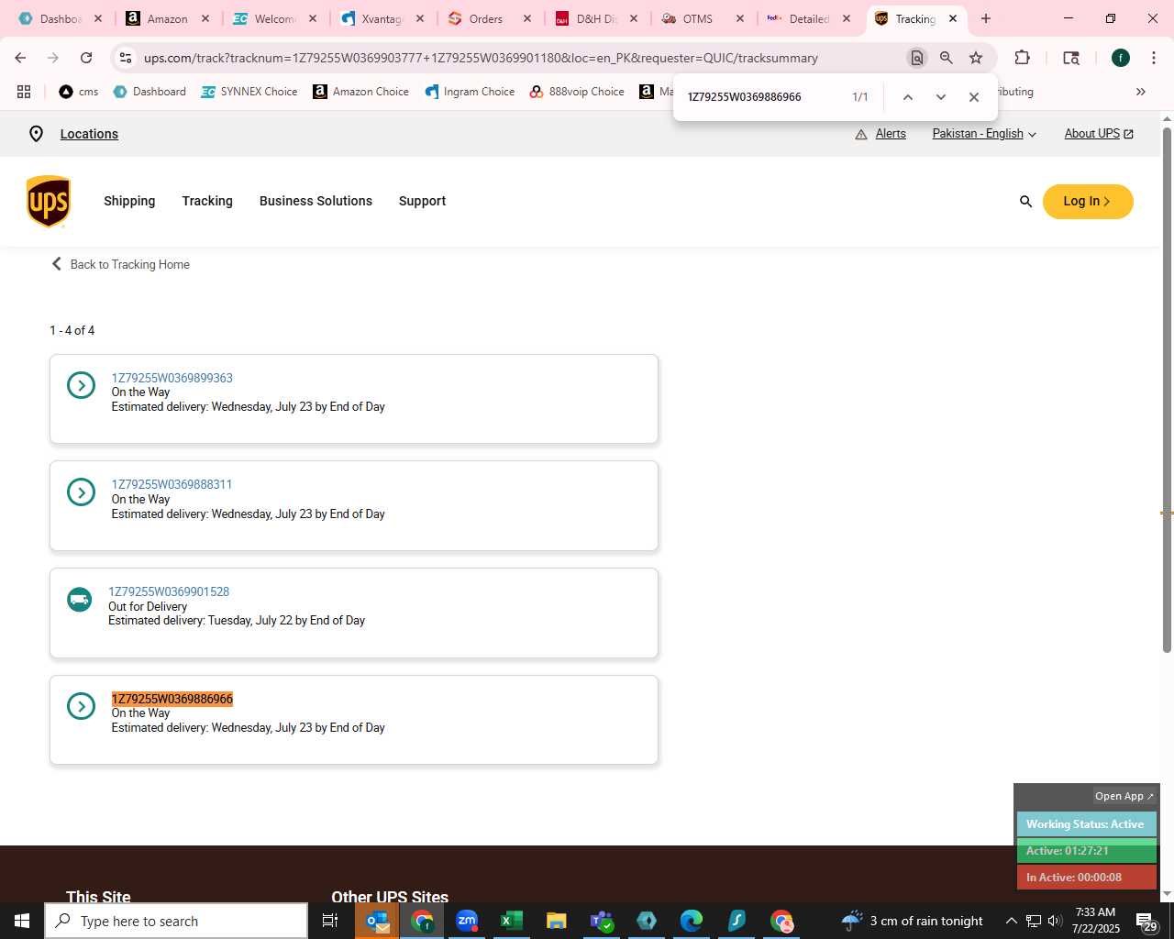Click the delivery truck icon for 1Z79255W0369901528

(79, 600)
